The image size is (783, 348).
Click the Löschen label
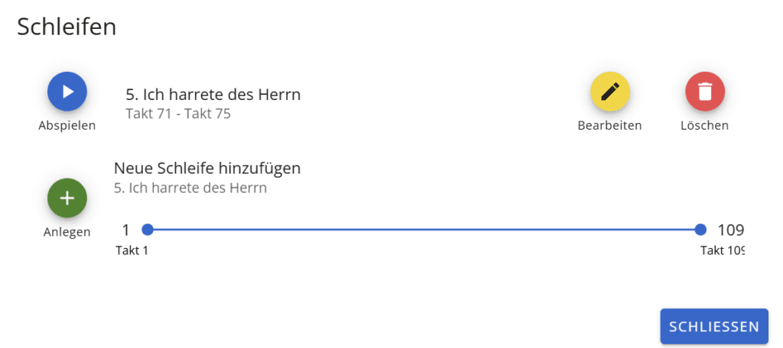(704, 126)
